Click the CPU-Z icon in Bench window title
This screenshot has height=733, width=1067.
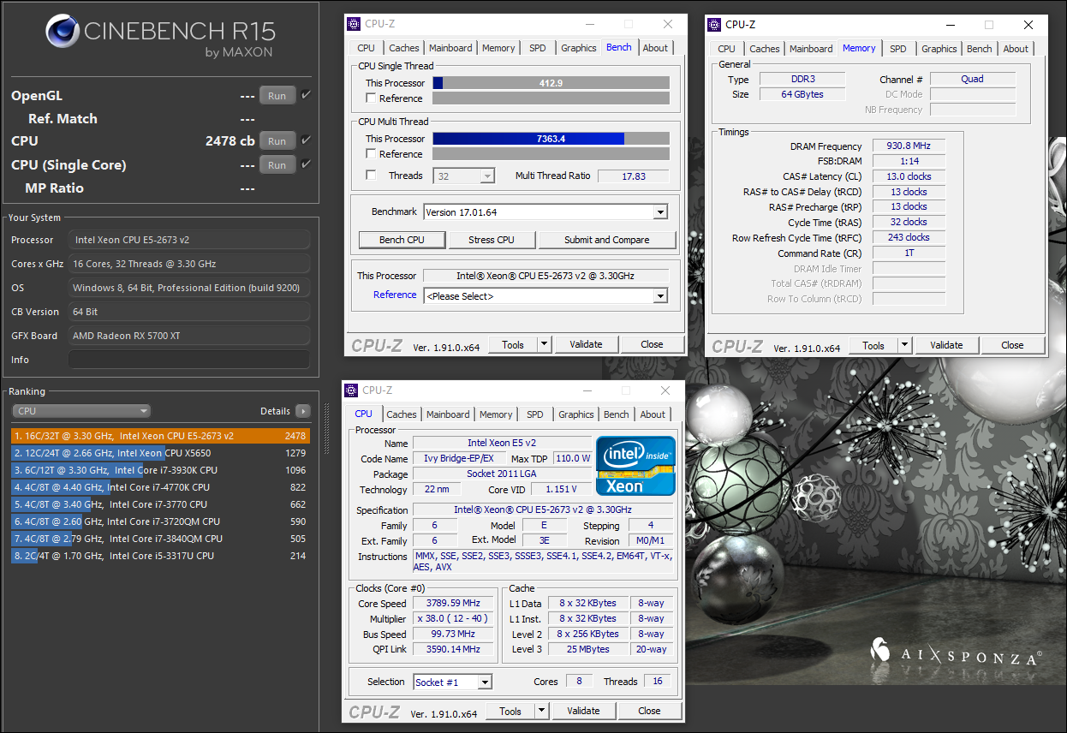354,24
